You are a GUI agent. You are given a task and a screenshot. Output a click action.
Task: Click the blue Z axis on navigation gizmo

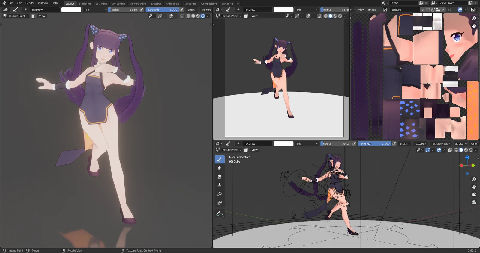[x=467, y=157]
